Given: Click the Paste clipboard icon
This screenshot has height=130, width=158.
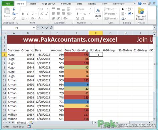Looking at the screenshot, I should [x=7, y=11].
